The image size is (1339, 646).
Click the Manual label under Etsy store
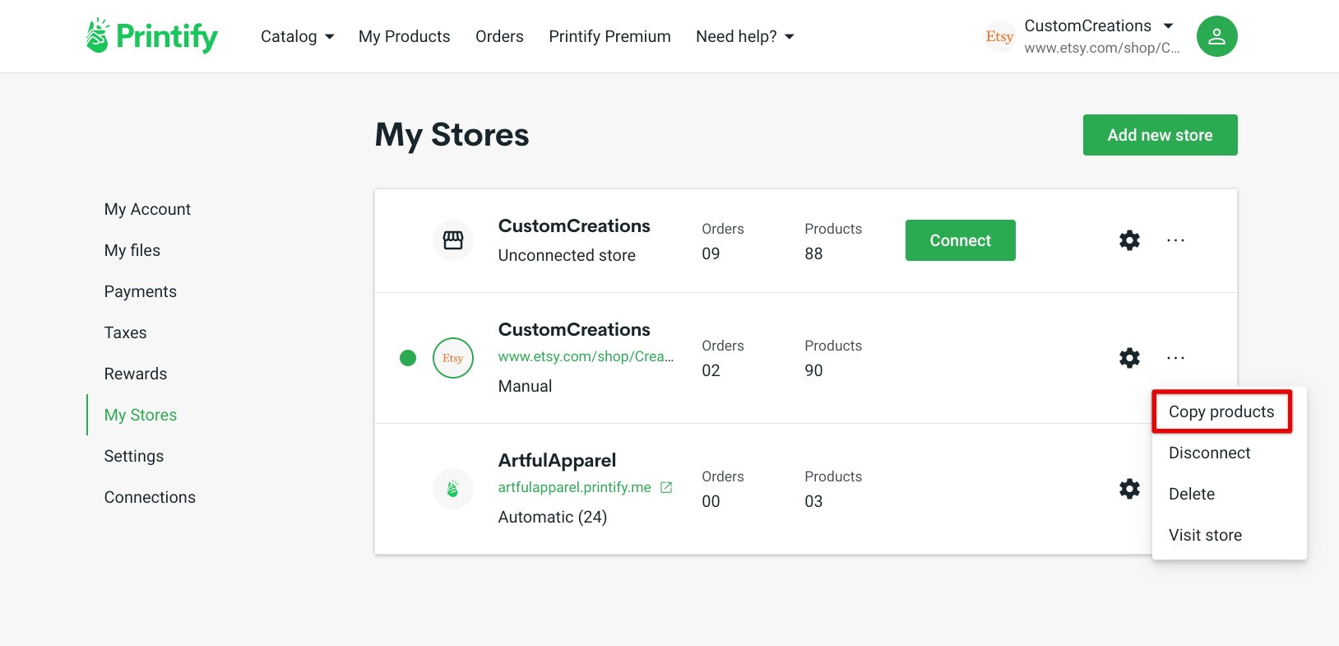[x=525, y=386]
